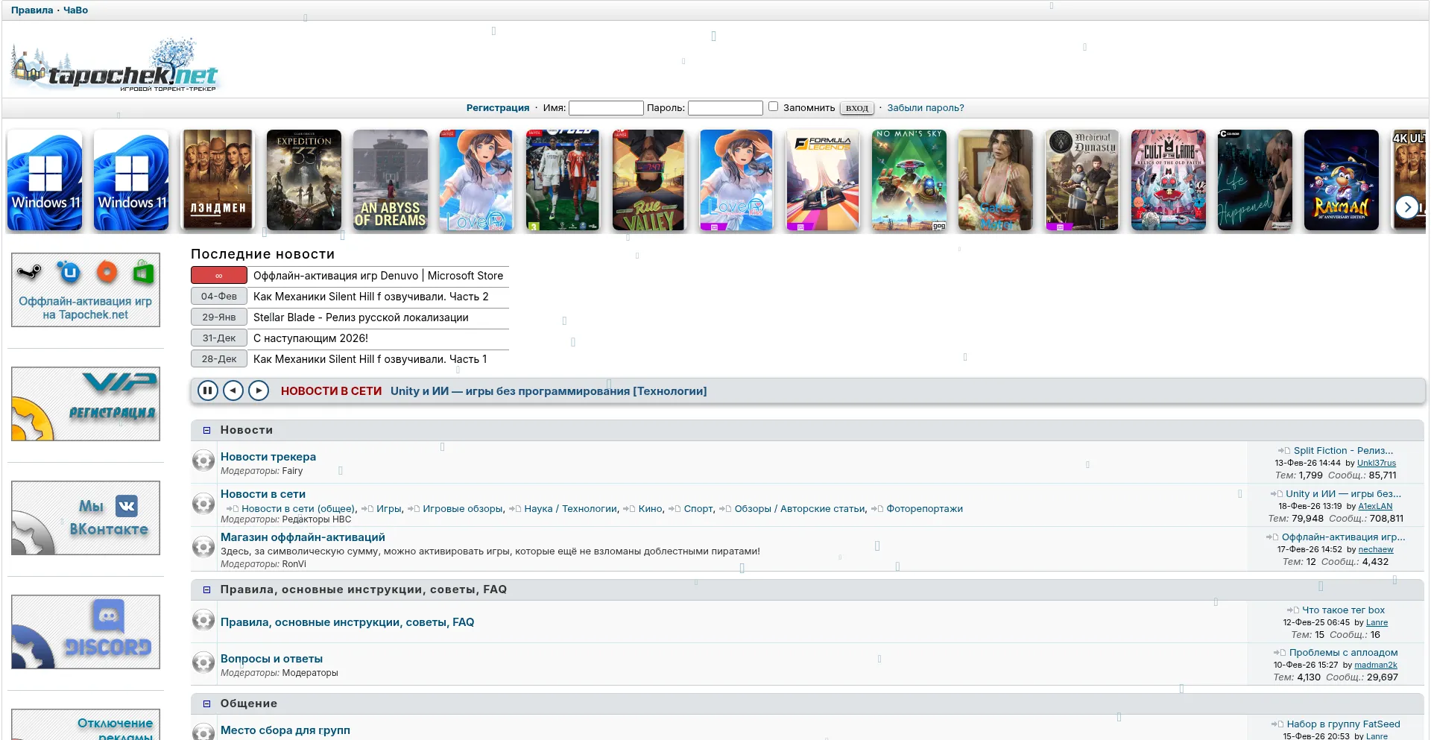Image resolution: width=1431 pixels, height=740 pixels.
Task: Open news Stellar Blade - Релиз русской локализации
Action: tap(361, 317)
